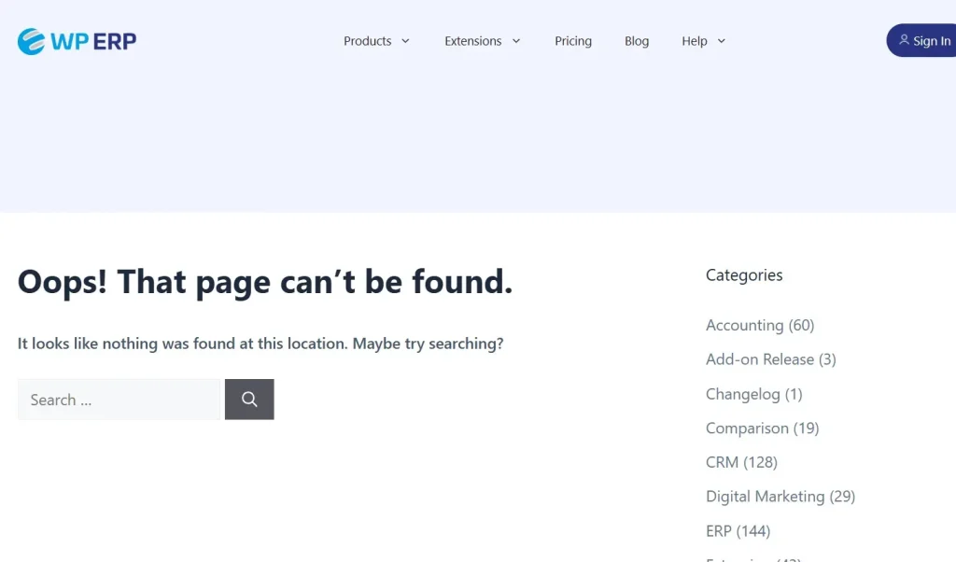Open the Add-on Release category

coord(759,359)
